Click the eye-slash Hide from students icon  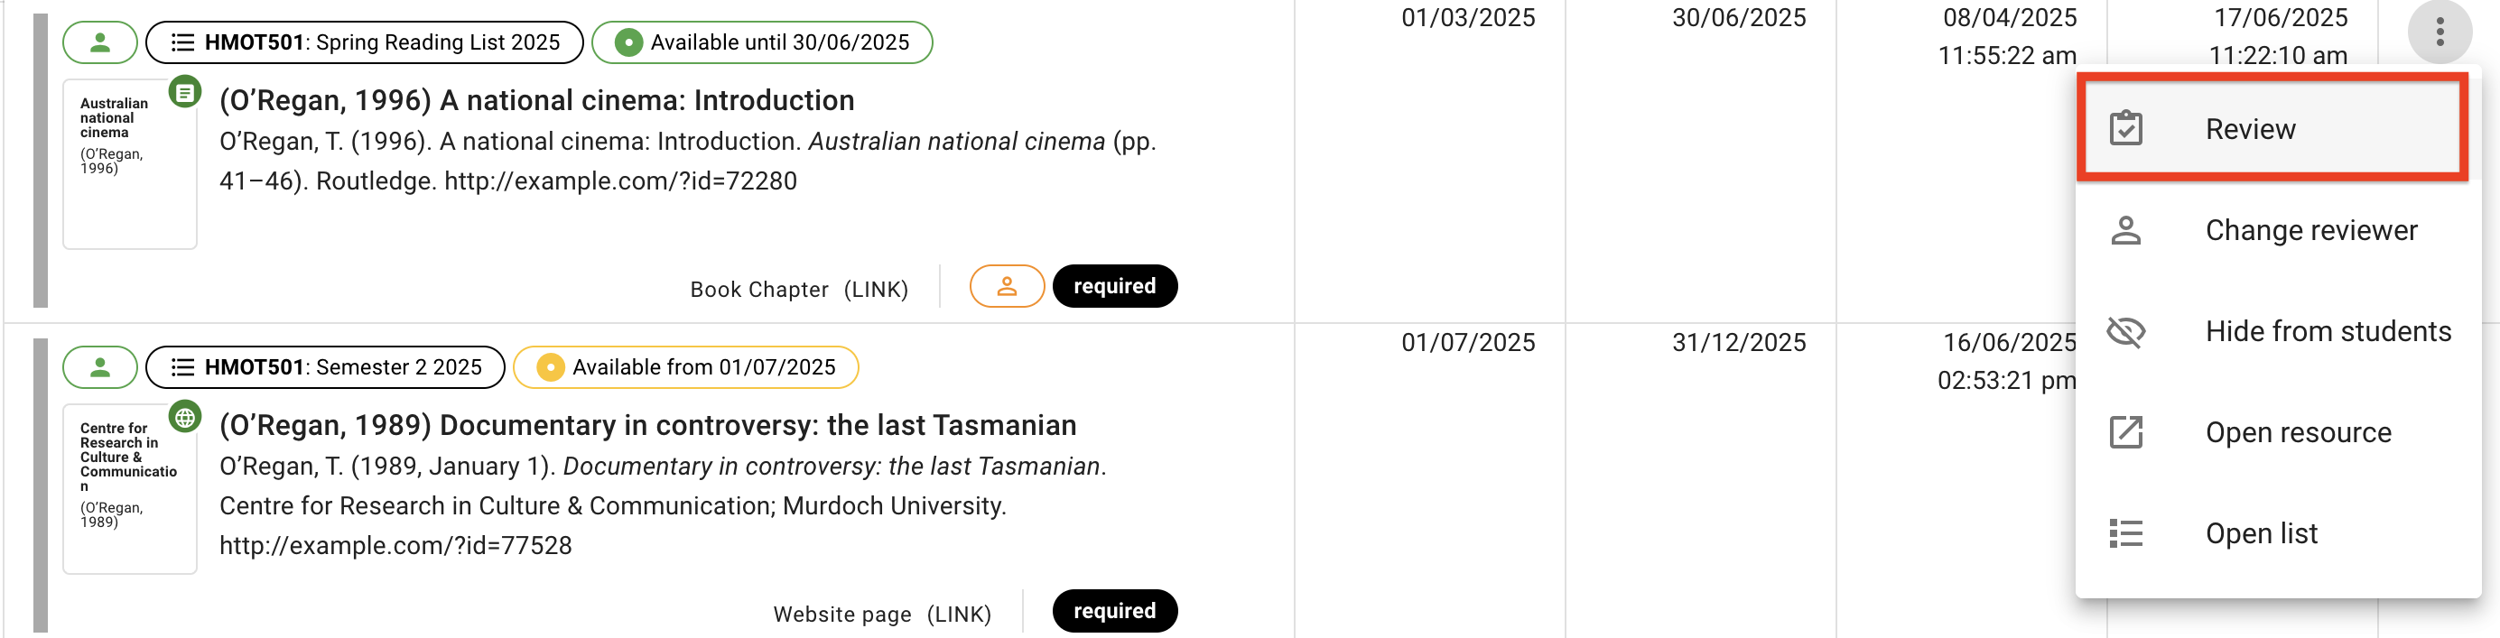2127,330
